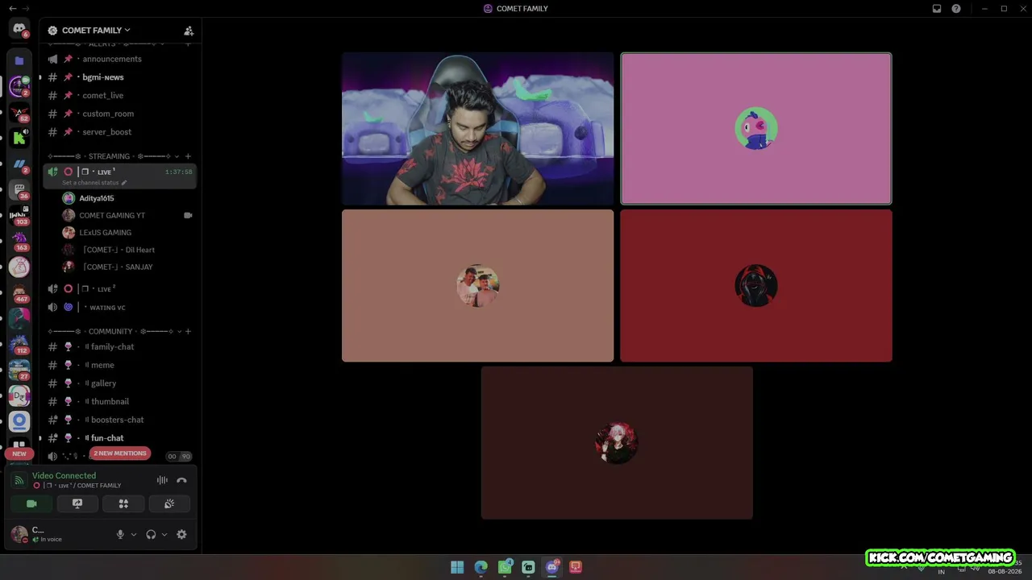Open the boosters-chat channel
Screen dimensions: 1032x580
pos(119,420)
